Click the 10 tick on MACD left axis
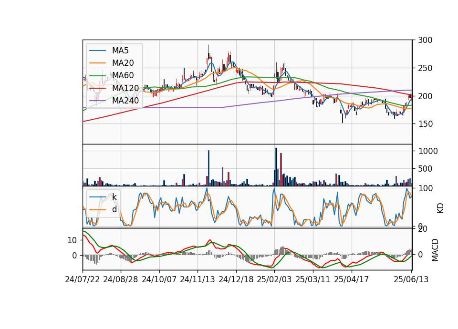 tap(72, 240)
